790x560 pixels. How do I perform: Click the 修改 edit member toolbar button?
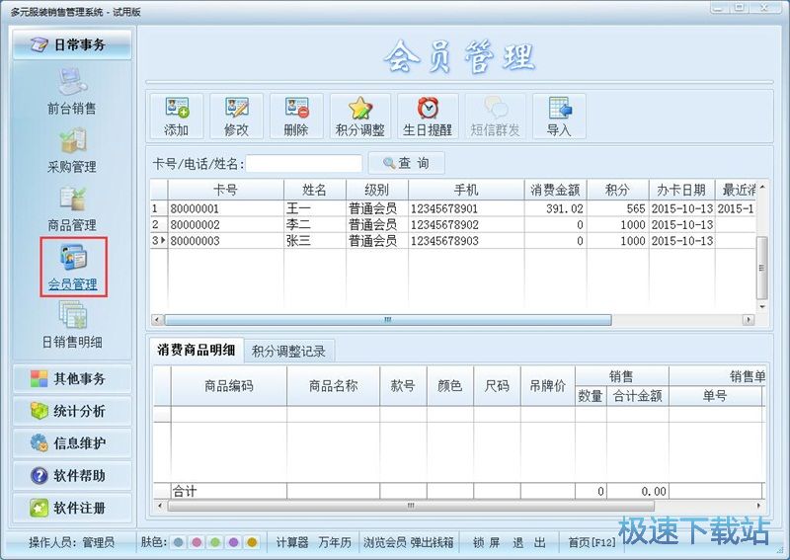[236, 117]
